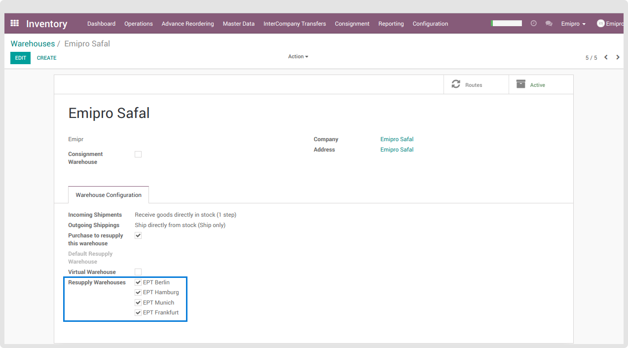Image resolution: width=628 pixels, height=348 pixels.
Task: Select the Warehouse Configuration tab
Action: (109, 195)
